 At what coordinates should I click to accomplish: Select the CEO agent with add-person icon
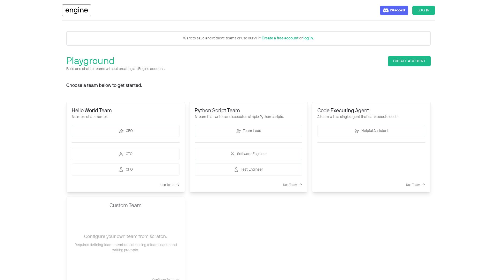[x=121, y=131]
